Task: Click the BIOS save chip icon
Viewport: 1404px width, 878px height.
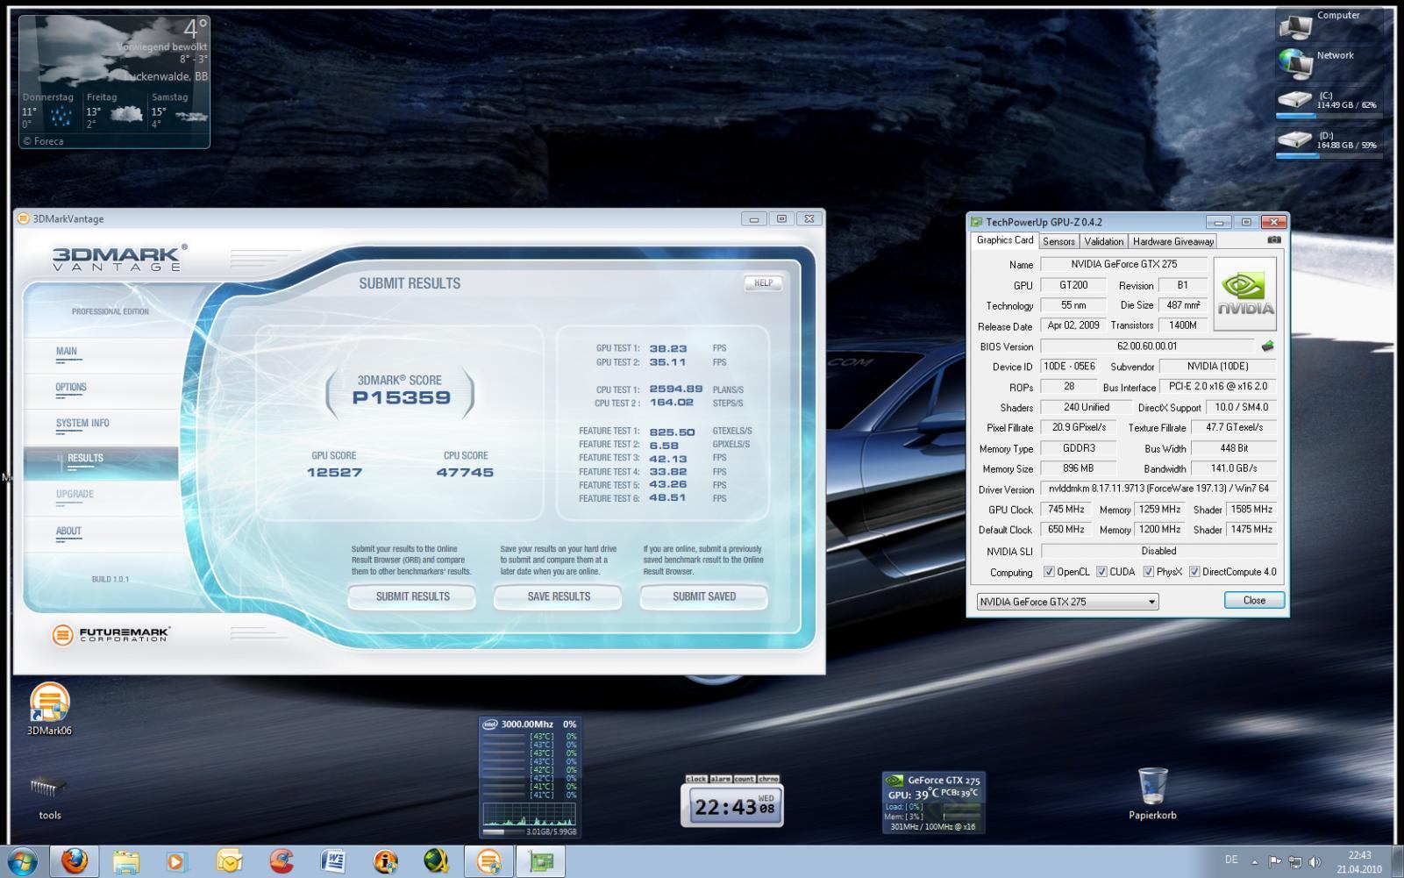Action: coord(1266,346)
